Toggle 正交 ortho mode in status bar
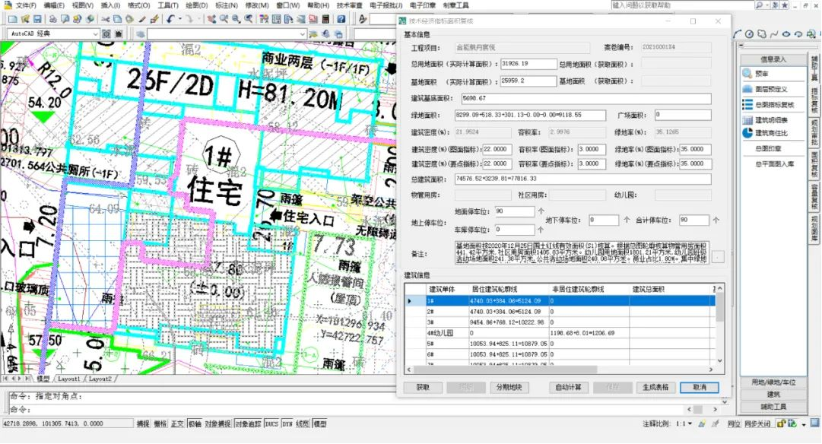 click(x=177, y=423)
